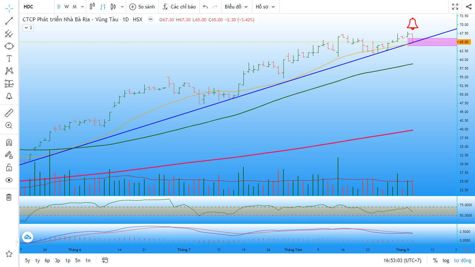The height and width of the screenshot is (267, 475).
Task: Select the 5y date range
Action: tap(27, 260)
